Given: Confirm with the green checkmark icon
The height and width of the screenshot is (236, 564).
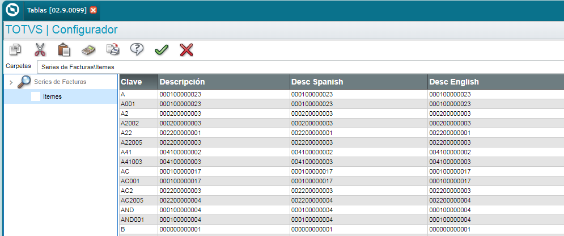Looking at the screenshot, I should 162,50.
